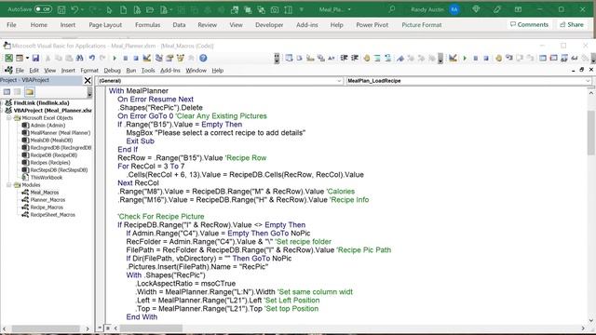Open the Properties Window icon
The height and width of the screenshot is (335, 596).
click(x=169, y=58)
